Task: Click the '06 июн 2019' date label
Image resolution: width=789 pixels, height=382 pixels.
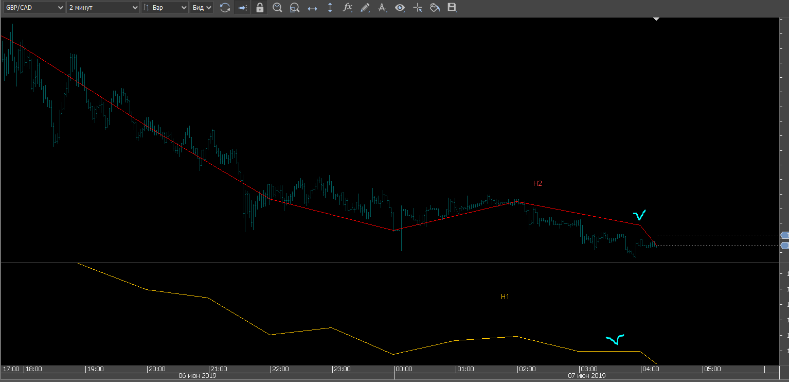Action: tap(197, 376)
